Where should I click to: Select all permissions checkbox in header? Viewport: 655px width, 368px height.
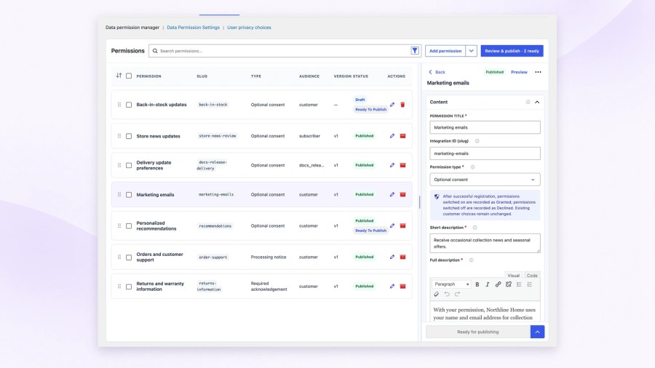pyautogui.click(x=129, y=76)
